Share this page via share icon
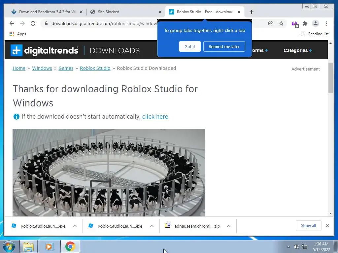338x253 pixels. coord(271,23)
